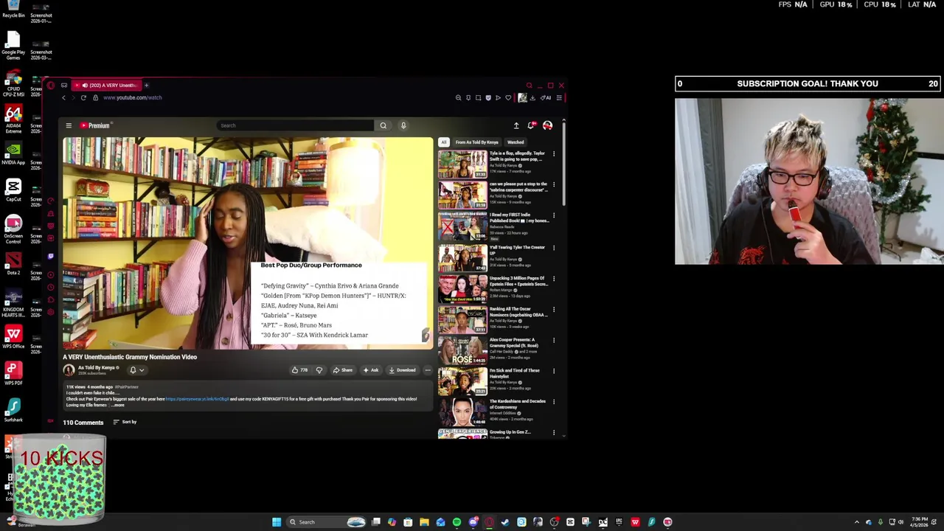Submit search with the magnifier button
944x531 pixels.
point(383,125)
